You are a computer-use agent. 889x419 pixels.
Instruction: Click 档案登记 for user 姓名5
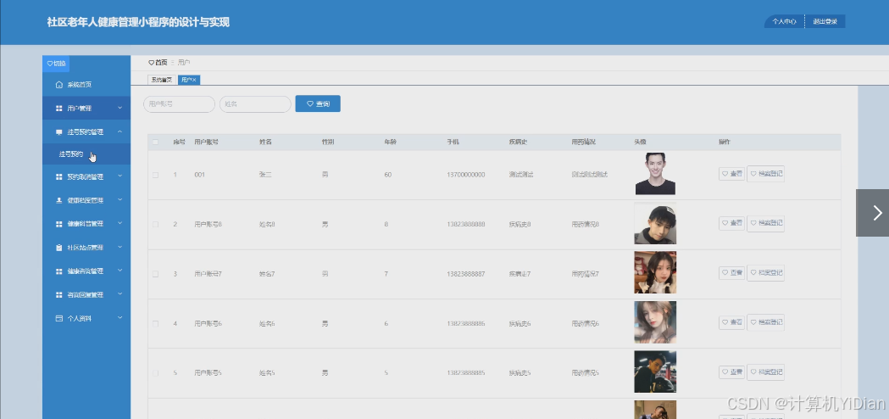click(765, 372)
